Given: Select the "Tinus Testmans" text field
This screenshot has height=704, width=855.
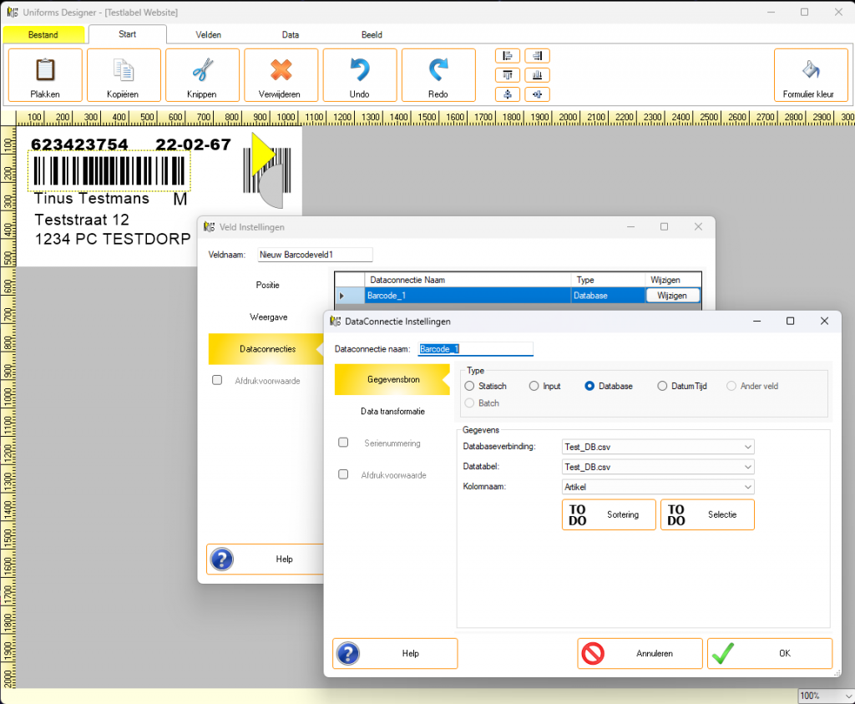Looking at the screenshot, I should click(92, 199).
